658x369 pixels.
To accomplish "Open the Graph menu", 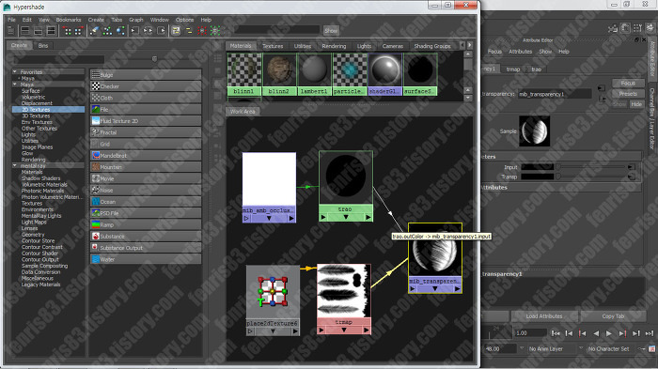I will [136, 20].
